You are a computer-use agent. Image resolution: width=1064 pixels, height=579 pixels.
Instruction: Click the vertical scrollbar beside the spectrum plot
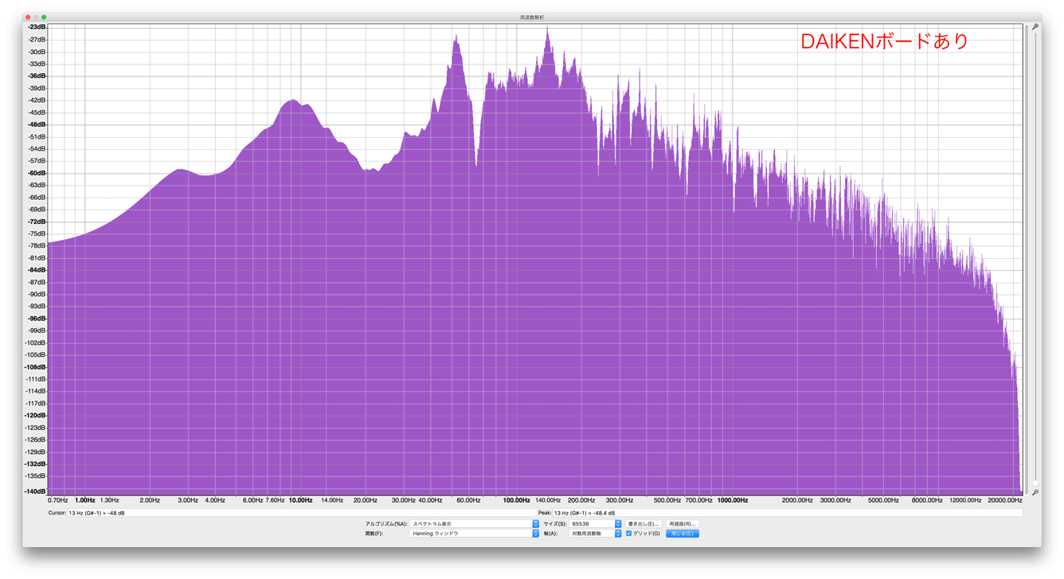[x=1026, y=259]
